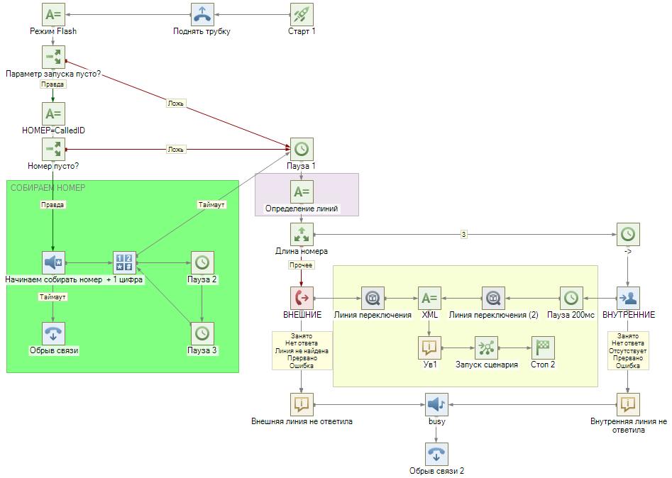
Task: Click the Прочее branch label
Action: pos(301,265)
